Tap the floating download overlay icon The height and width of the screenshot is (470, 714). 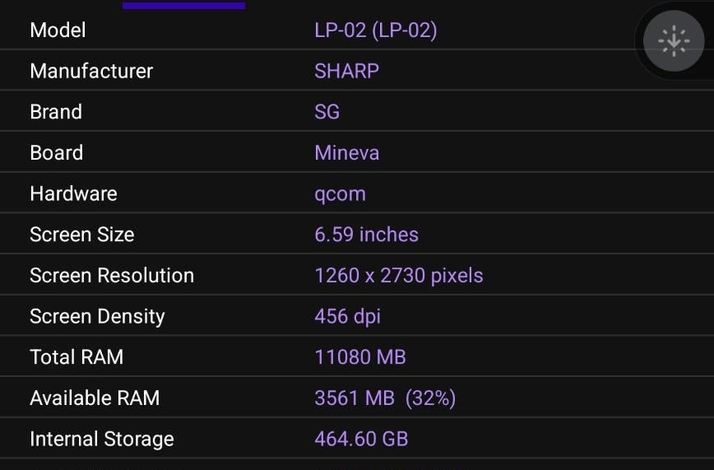674,41
